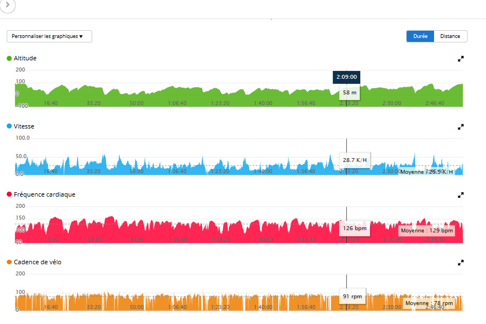486x324 pixels.
Task: Switch the chart axis to Durée
Action: point(420,36)
